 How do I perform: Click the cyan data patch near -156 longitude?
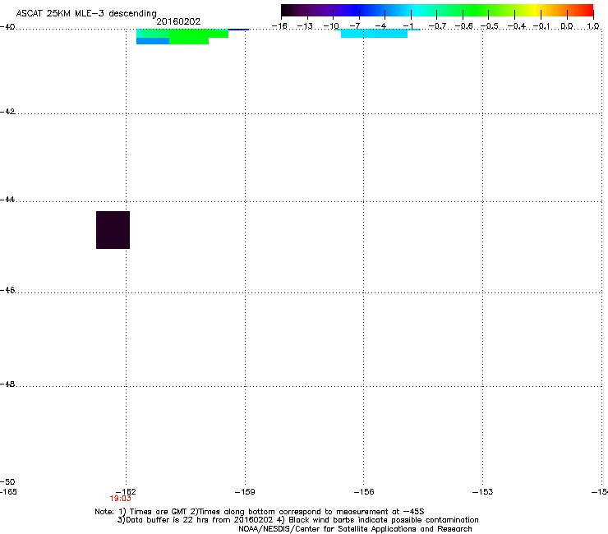tap(374, 34)
